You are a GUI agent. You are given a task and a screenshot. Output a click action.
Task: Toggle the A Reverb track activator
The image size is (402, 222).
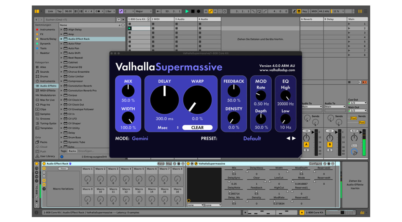tap(306, 145)
